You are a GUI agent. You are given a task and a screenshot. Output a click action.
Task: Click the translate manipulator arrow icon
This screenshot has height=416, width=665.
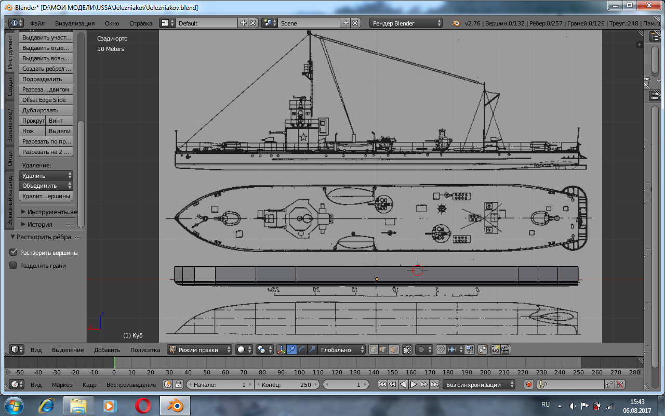click(x=292, y=350)
